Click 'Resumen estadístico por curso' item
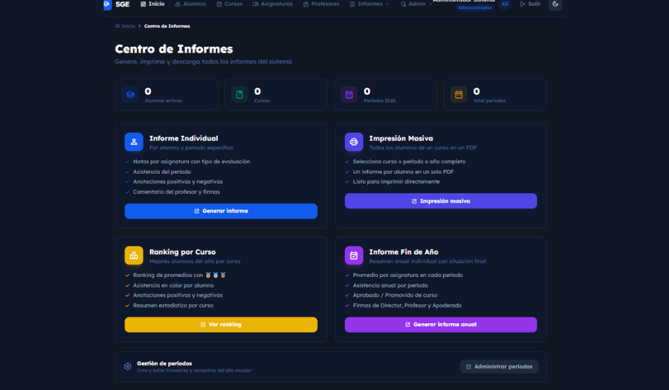669x390 pixels. [172, 305]
